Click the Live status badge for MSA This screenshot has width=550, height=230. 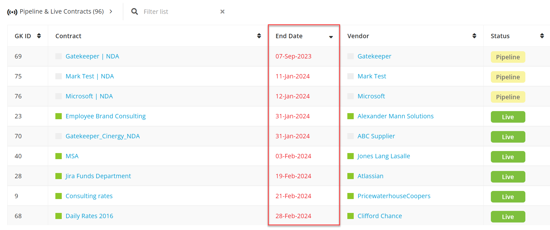point(508,157)
